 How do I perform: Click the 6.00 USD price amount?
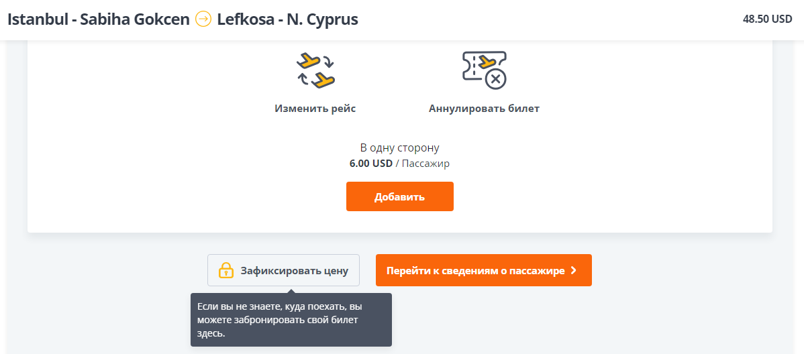370,164
